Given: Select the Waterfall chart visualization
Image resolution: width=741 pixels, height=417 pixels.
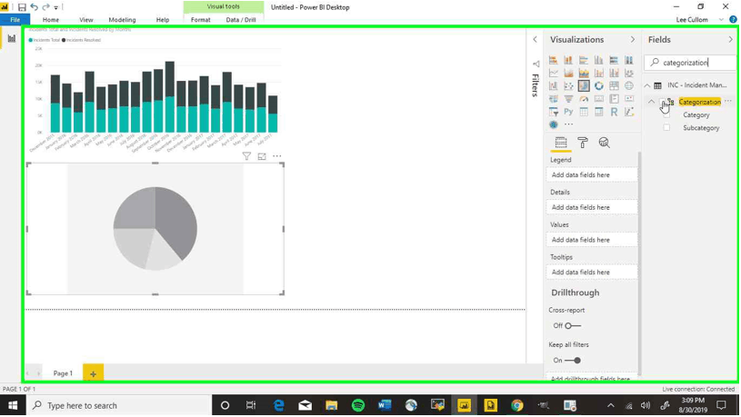Looking at the screenshot, I should pos(554,86).
